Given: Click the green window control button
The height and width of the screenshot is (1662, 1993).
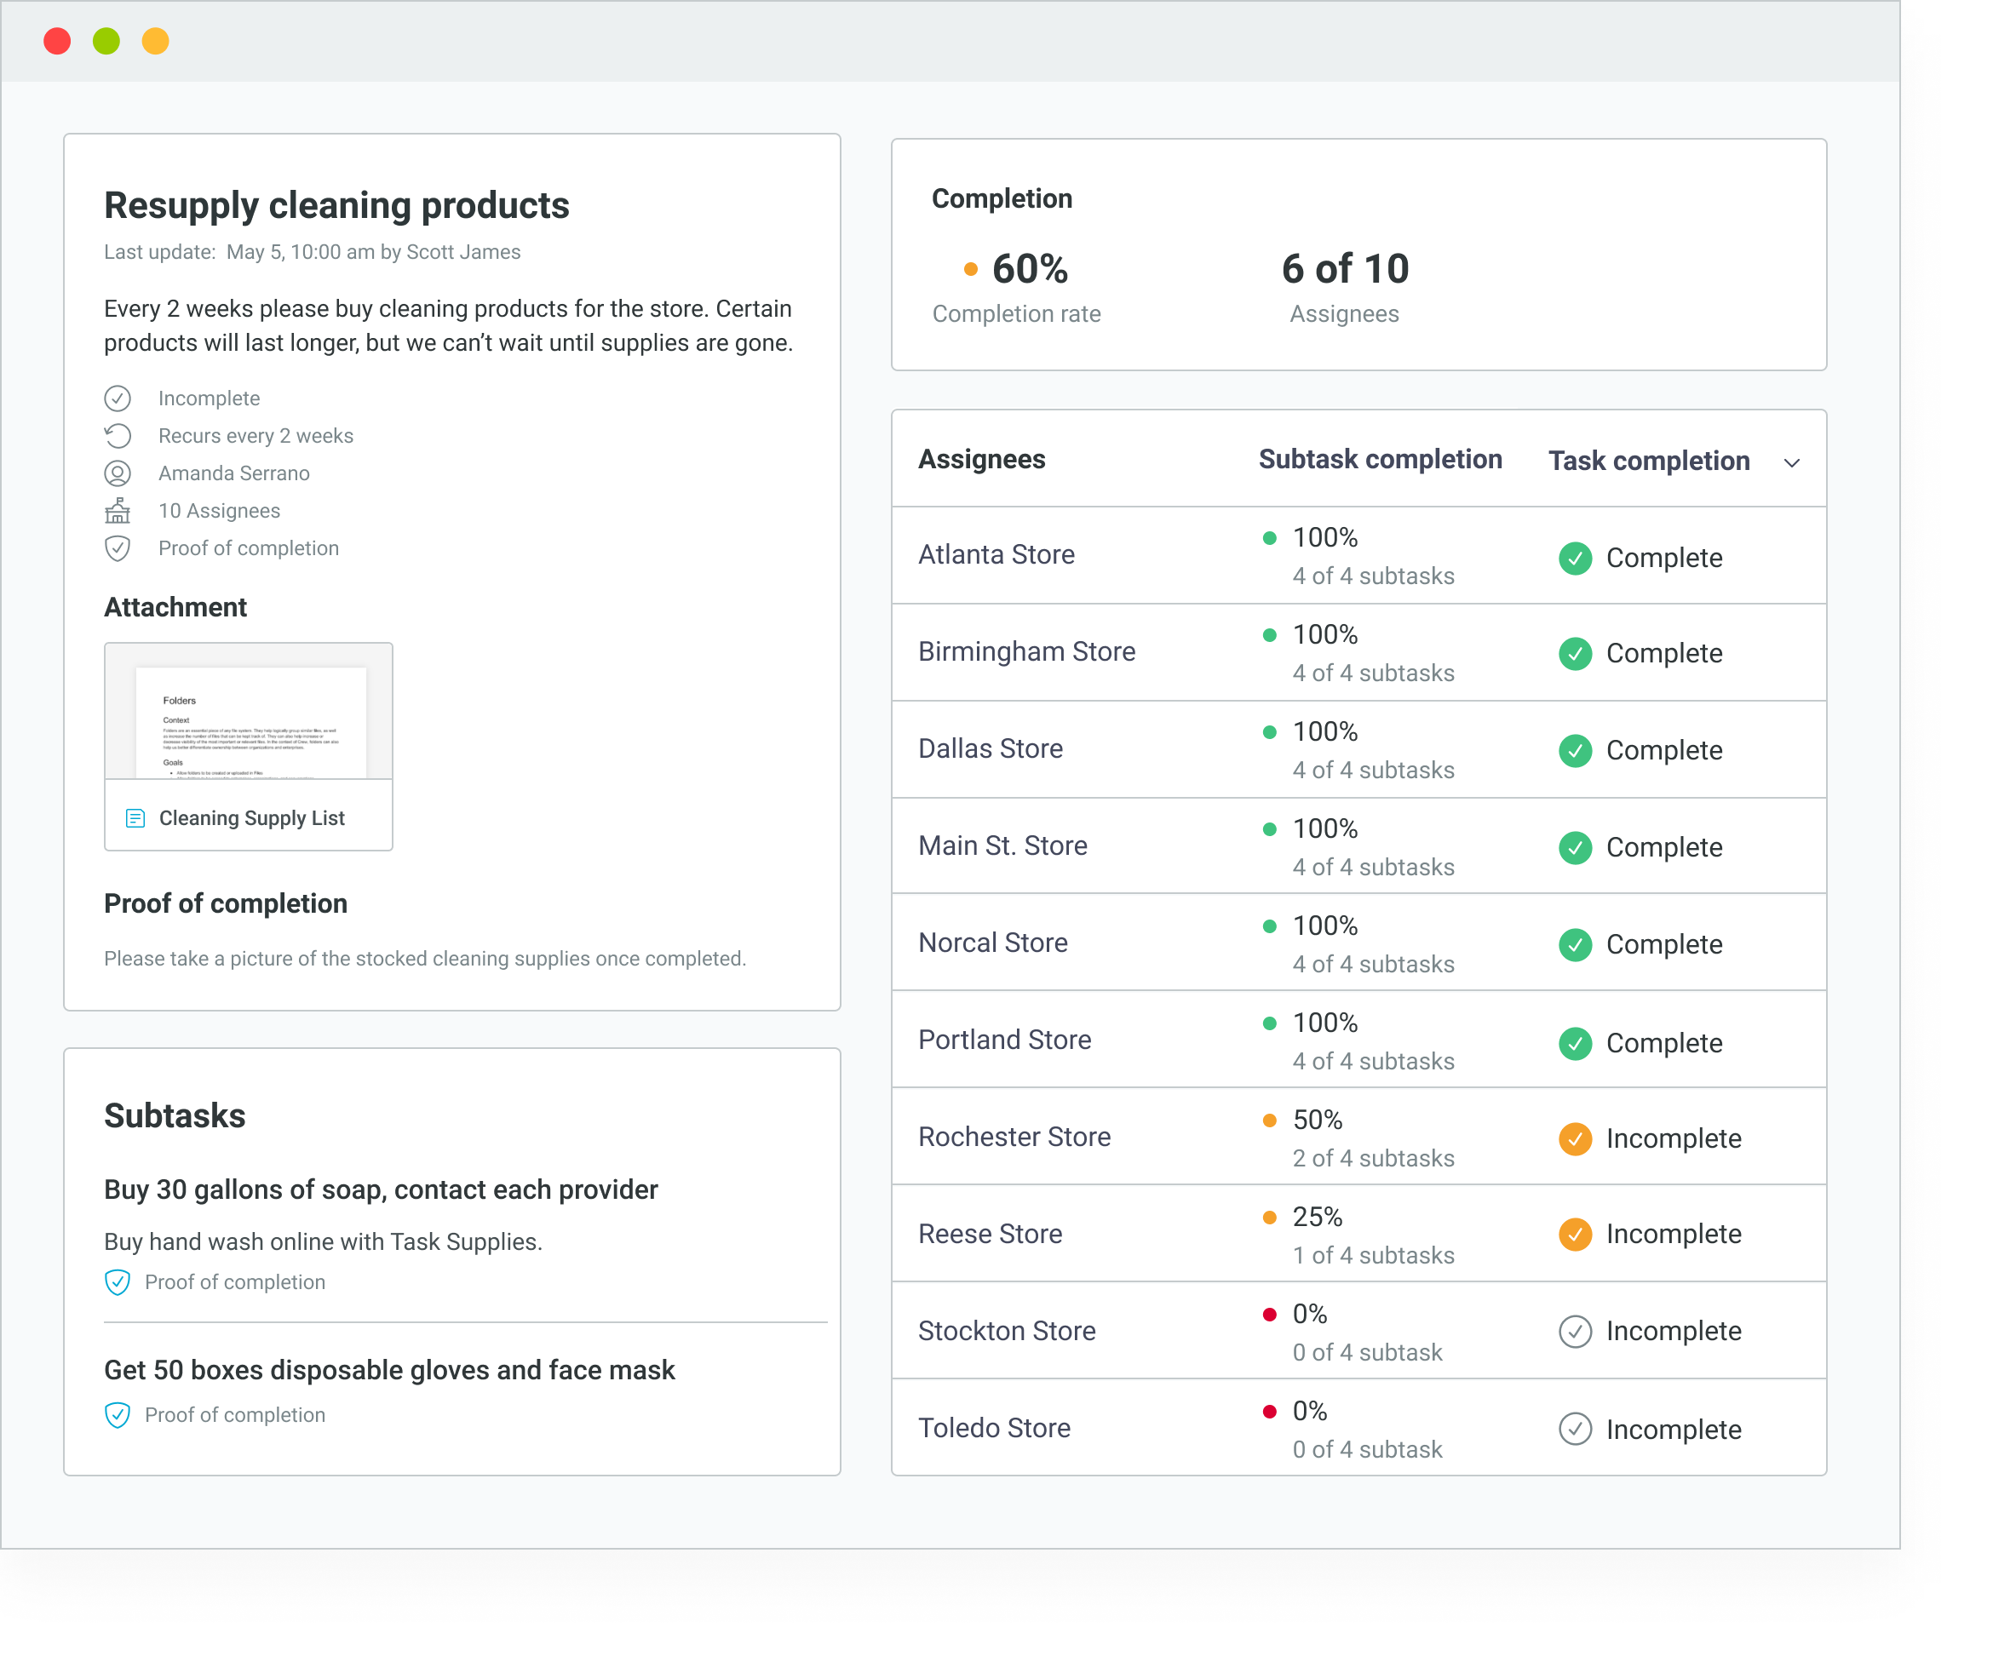Looking at the screenshot, I should (x=106, y=42).
